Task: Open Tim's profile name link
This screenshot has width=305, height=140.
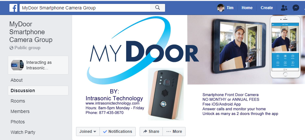Action: click(x=230, y=8)
